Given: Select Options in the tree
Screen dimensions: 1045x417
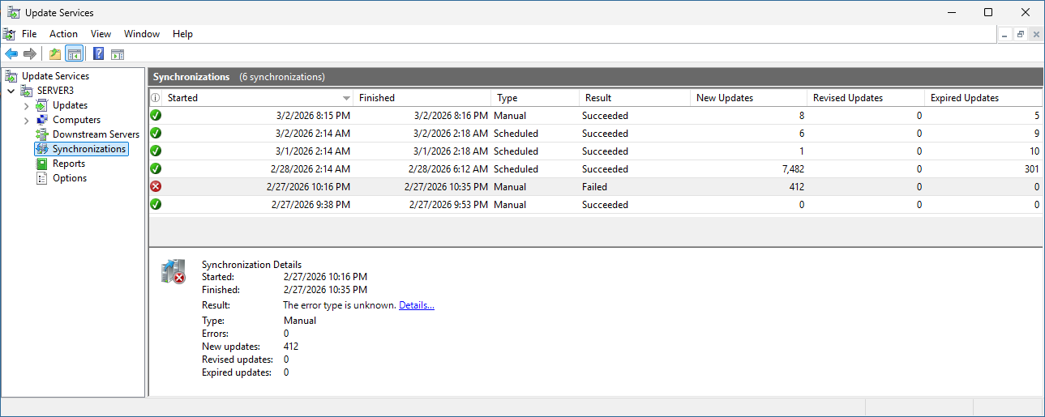Looking at the screenshot, I should pos(70,178).
